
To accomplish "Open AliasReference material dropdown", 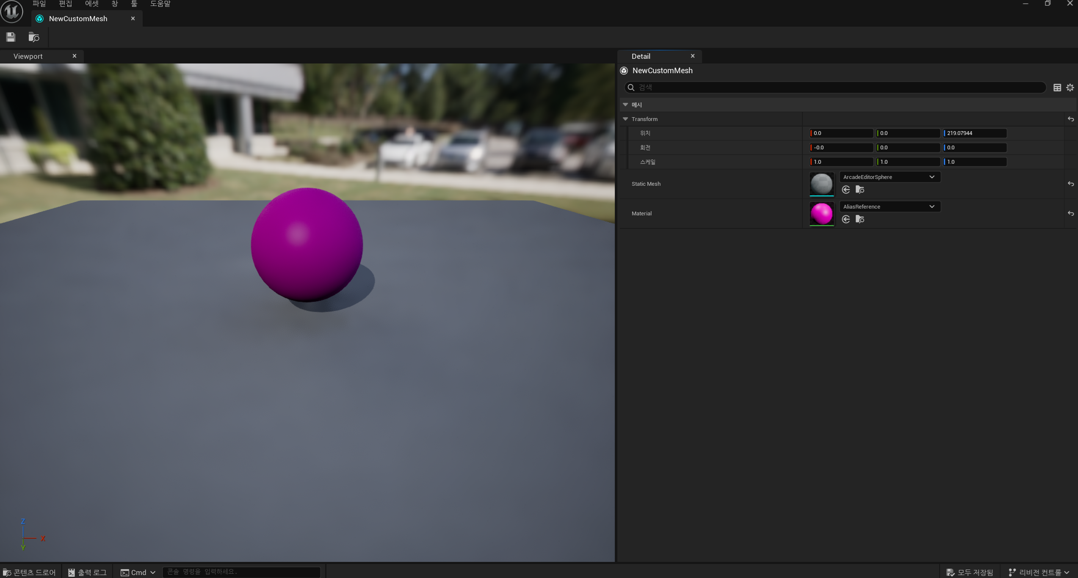I will [x=889, y=206].
